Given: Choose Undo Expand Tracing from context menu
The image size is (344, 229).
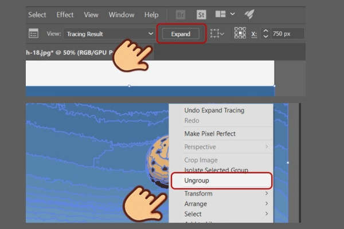Looking at the screenshot, I should [214, 110].
